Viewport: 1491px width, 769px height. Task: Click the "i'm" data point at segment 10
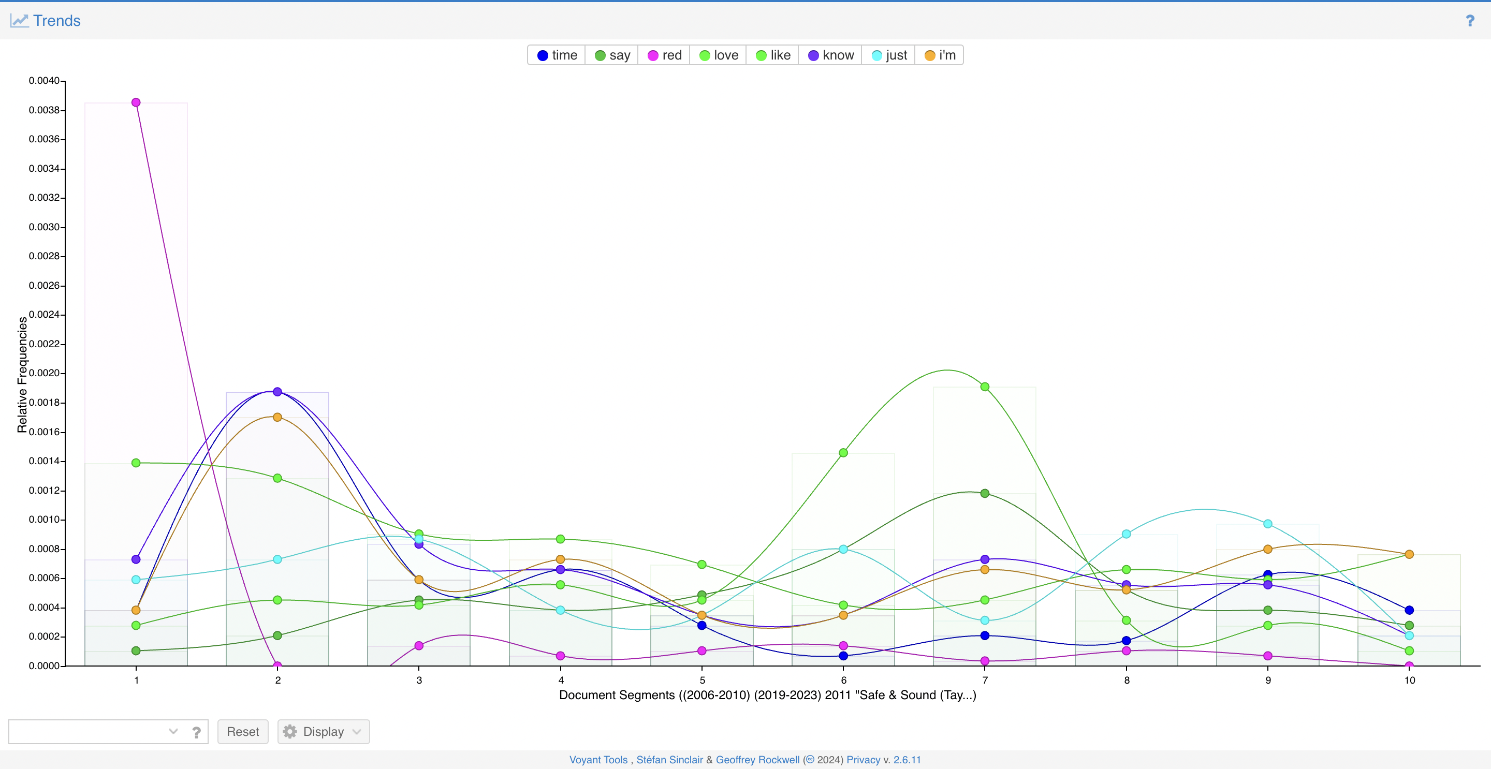[x=1409, y=554]
